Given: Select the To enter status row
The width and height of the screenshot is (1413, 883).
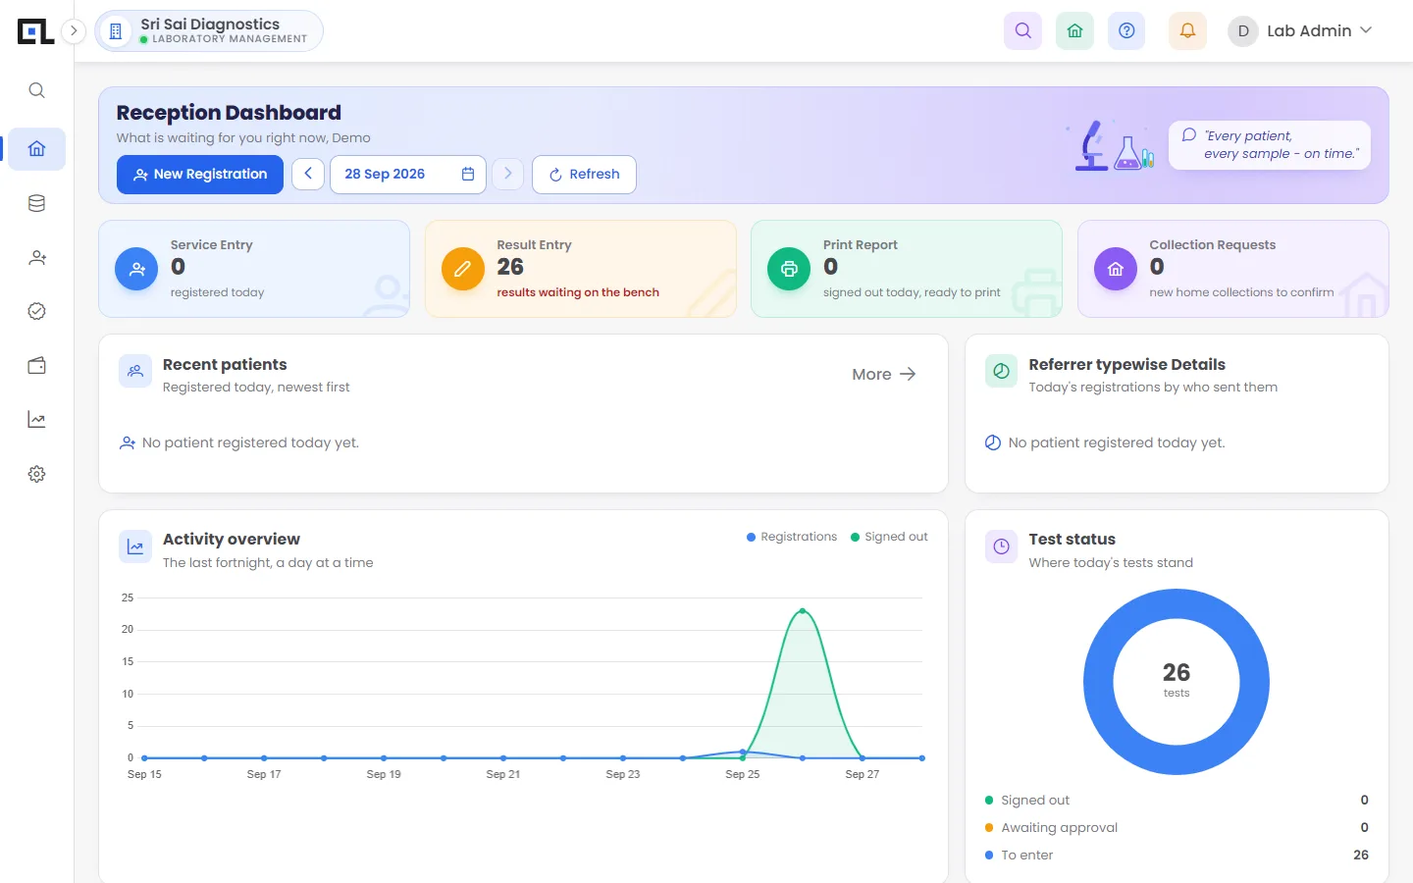Looking at the screenshot, I should (x=1177, y=855).
